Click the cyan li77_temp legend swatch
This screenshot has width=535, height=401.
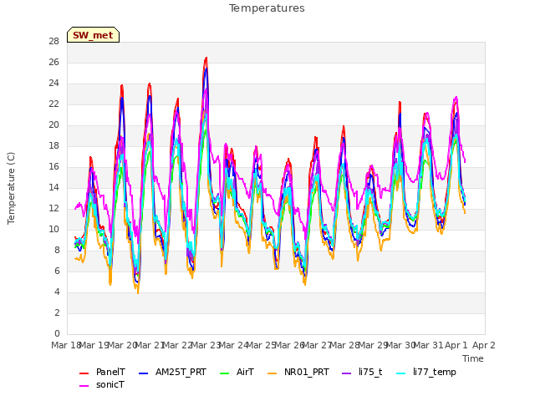click(x=401, y=373)
